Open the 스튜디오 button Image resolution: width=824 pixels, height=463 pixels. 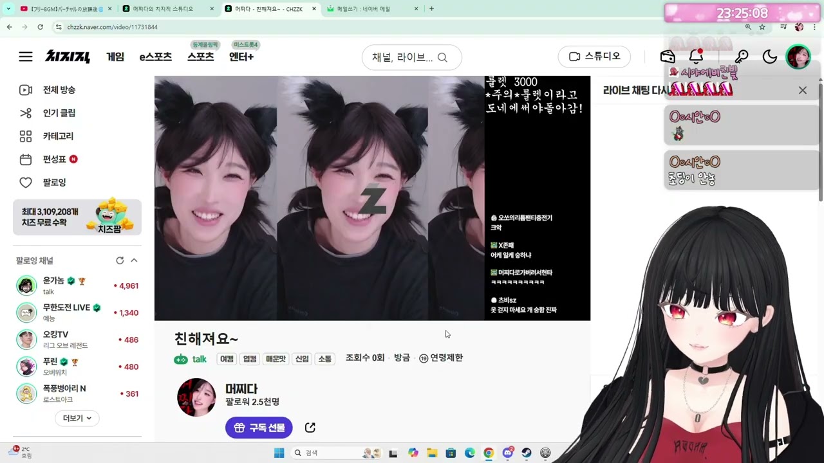click(594, 57)
